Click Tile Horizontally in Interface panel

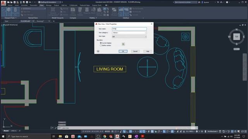coord(136,8)
